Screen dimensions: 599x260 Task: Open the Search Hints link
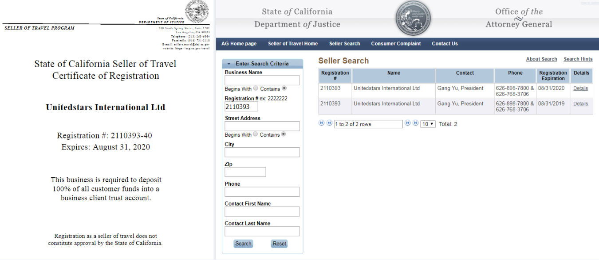578,59
